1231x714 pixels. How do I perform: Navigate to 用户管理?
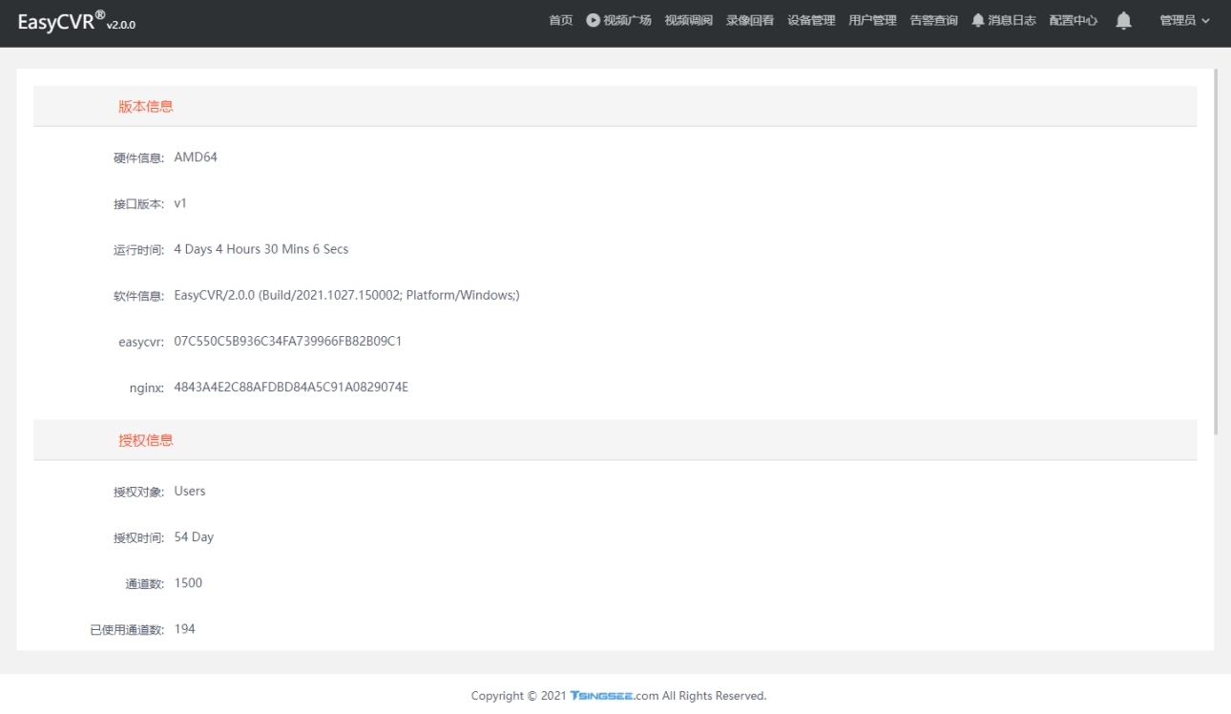click(872, 20)
